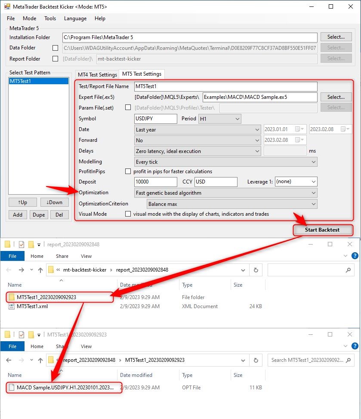Move test pattern with ↑Up button
361x419 pixels.
23,202
